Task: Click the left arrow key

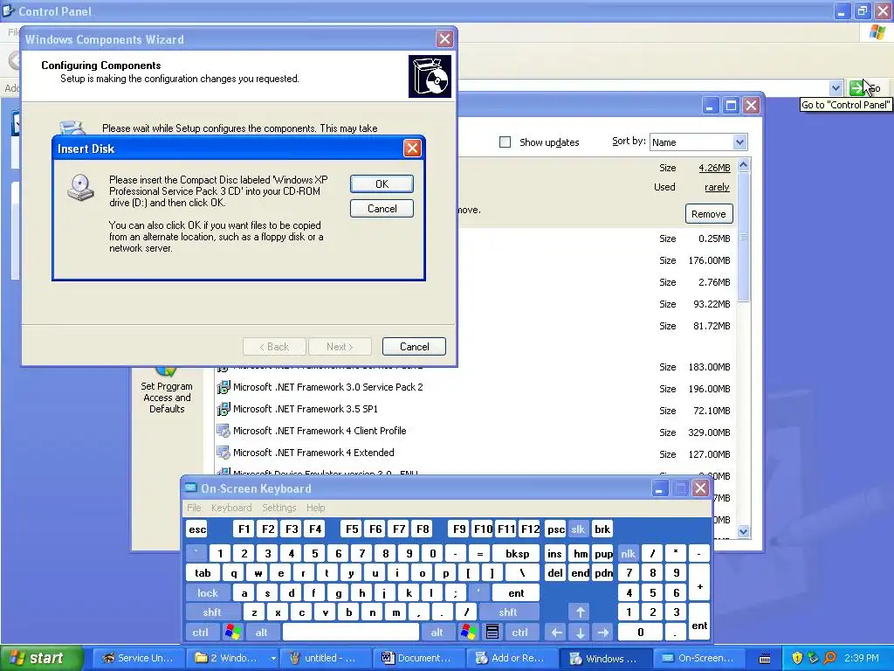Action: coord(556,633)
